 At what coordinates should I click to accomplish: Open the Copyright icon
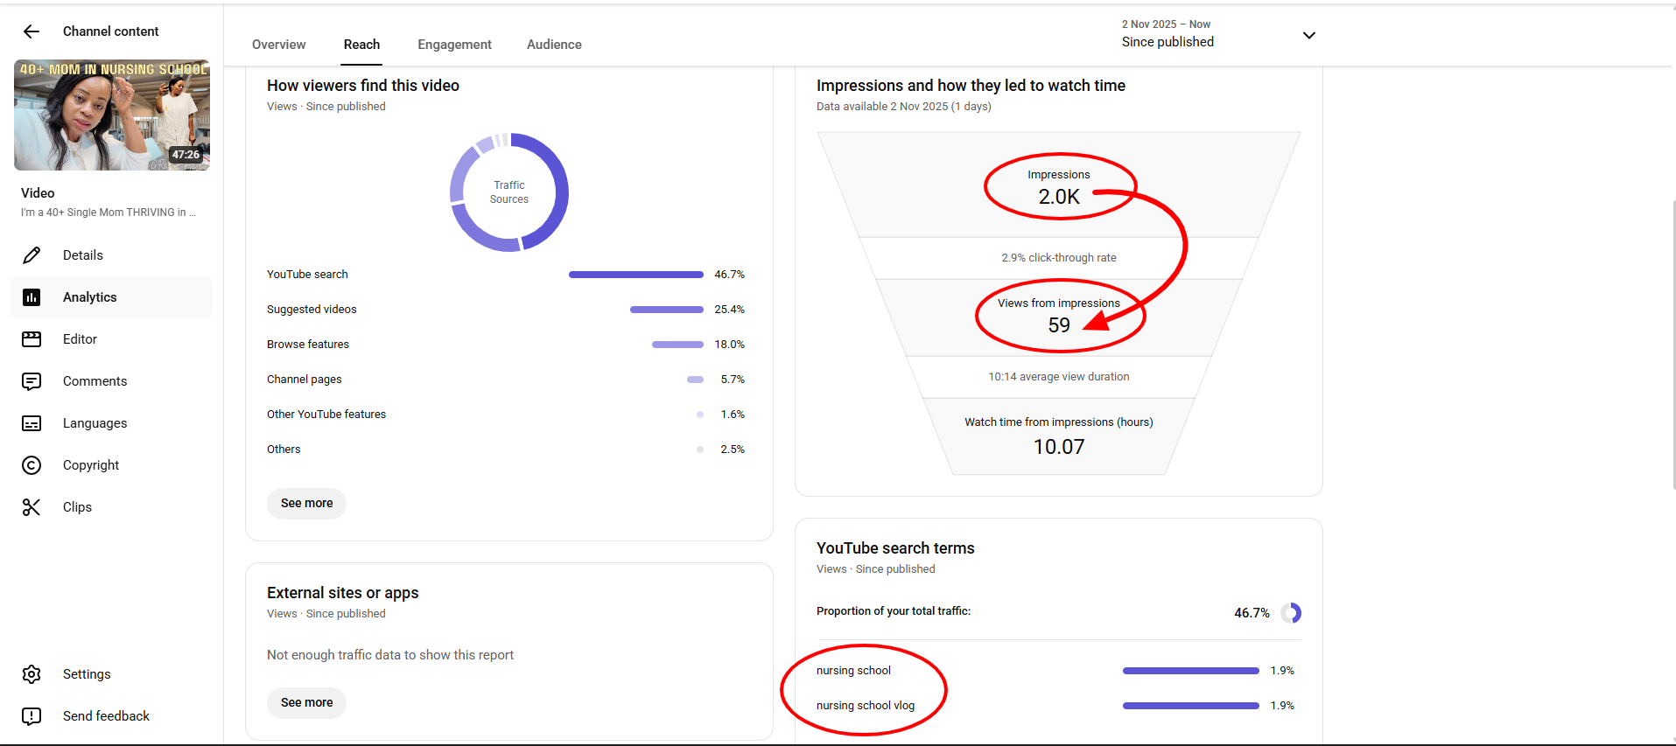pos(32,465)
